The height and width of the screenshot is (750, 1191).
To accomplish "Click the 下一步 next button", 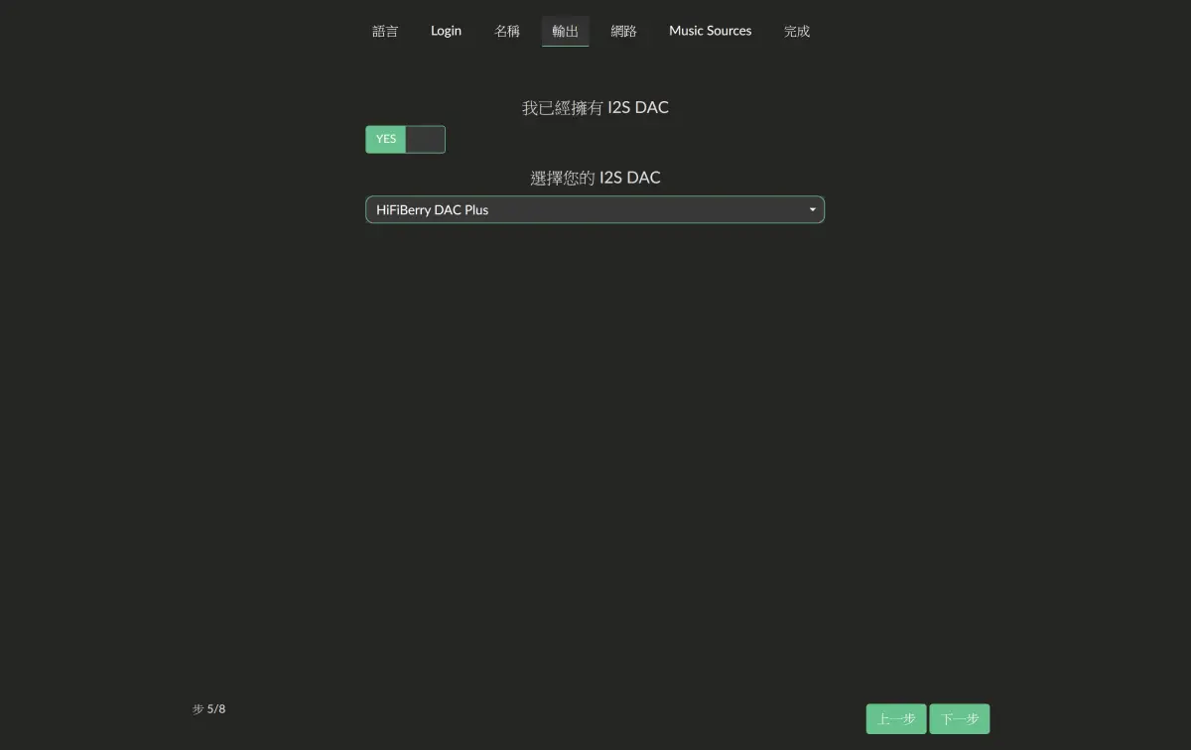I will tap(960, 719).
